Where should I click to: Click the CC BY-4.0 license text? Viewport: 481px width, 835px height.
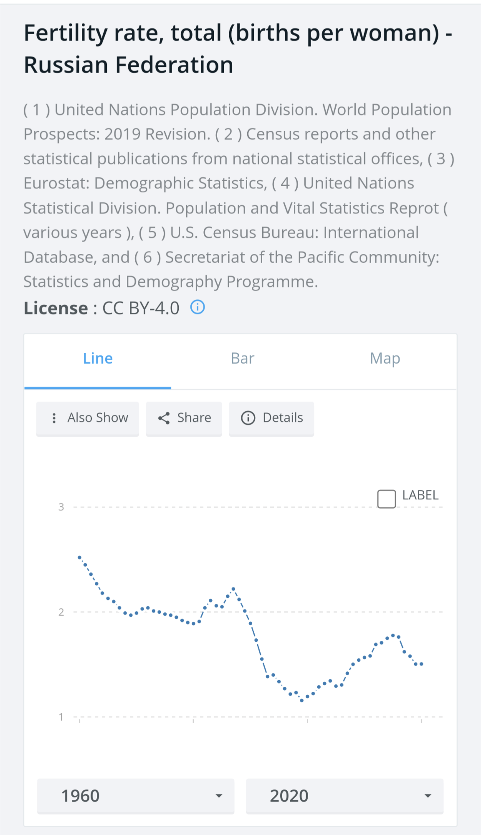(141, 308)
